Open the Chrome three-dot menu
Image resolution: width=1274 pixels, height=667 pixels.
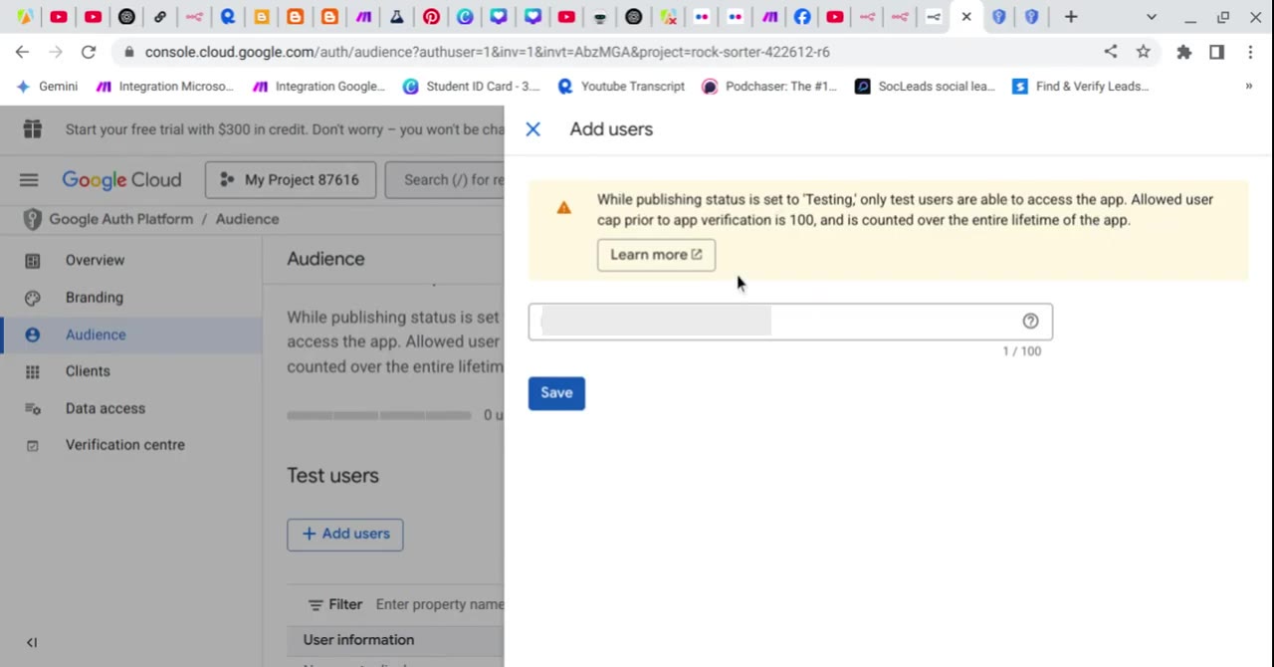pos(1250,52)
